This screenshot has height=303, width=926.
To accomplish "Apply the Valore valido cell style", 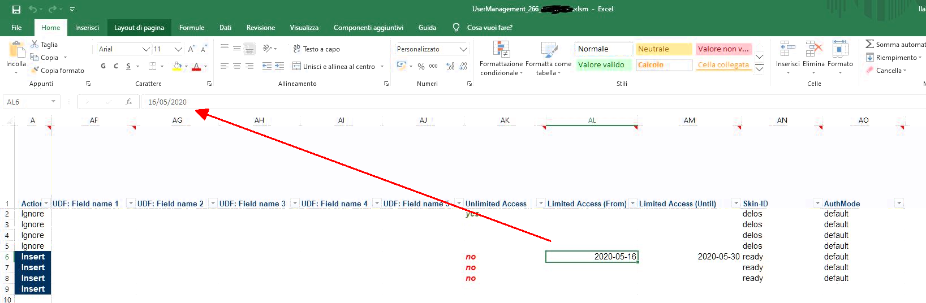I will point(602,65).
